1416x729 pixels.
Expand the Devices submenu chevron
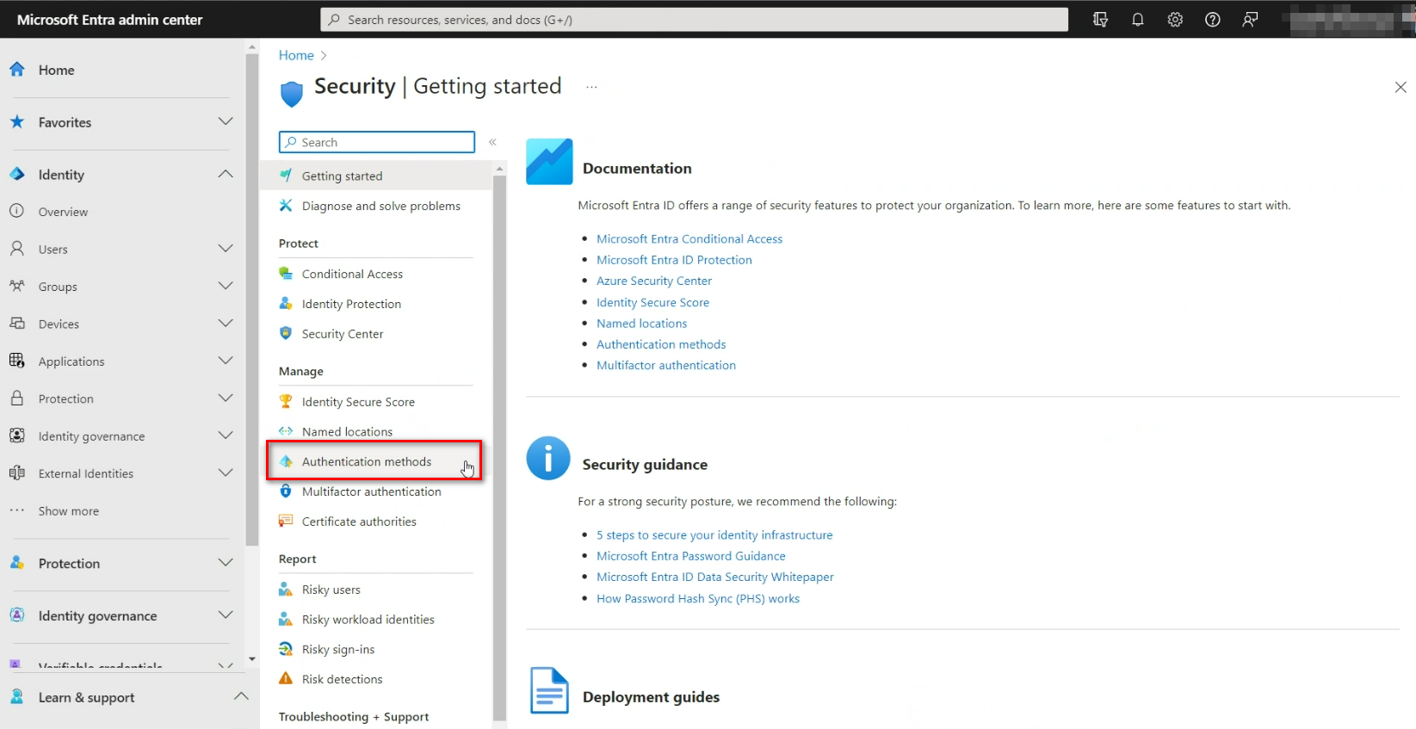tap(226, 323)
